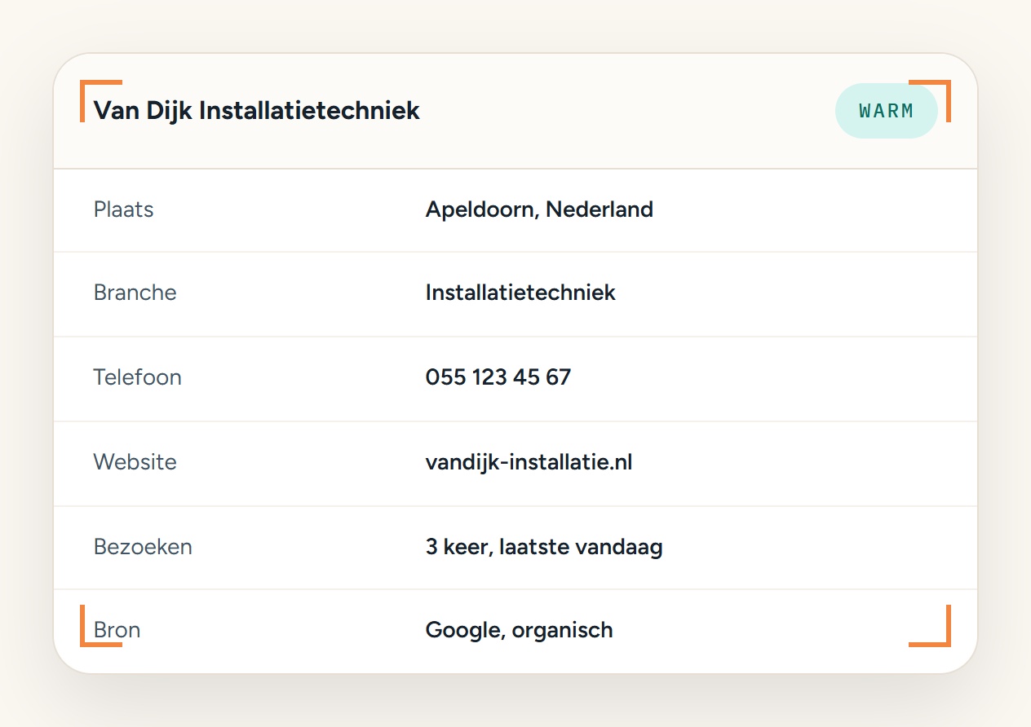Click the Plaats field label
This screenshot has height=727, width=1031.
[124, 209]
